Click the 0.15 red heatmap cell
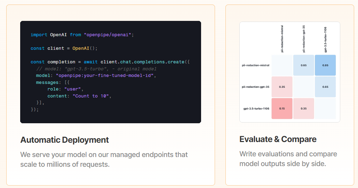Image resolution: width=358 pixels, height=188 pixels. tap(282, 108)
